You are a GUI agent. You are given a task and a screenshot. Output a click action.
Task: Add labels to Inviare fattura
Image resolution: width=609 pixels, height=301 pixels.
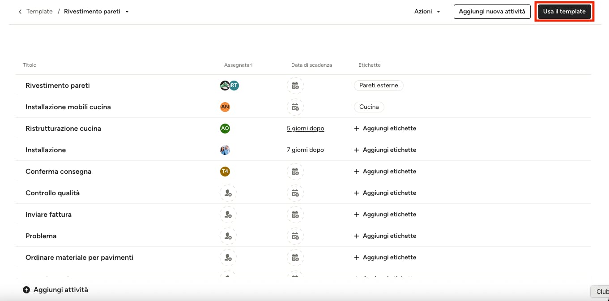[385, 215]
